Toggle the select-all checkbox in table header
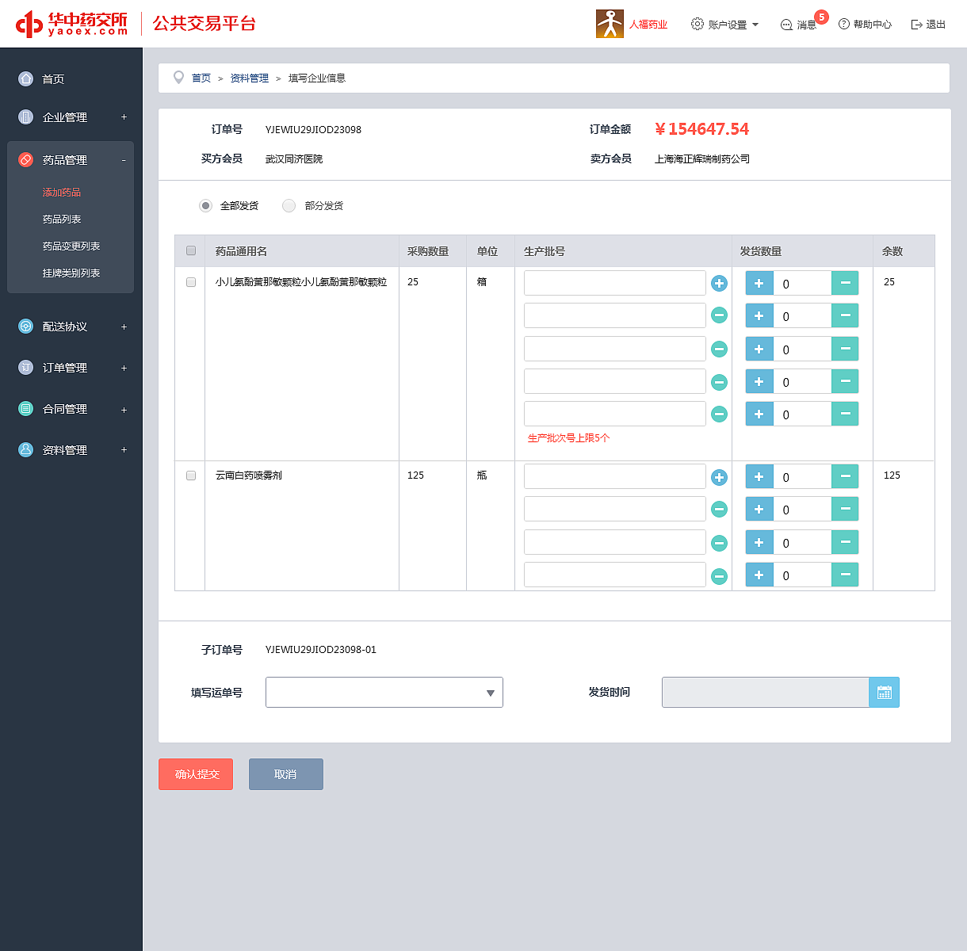967x951 pixels. click(191, 250)
